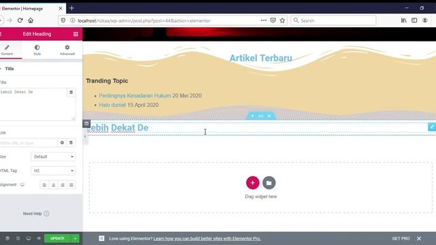Set alignment to justified
436x245 pixels.
pos(72,184)
